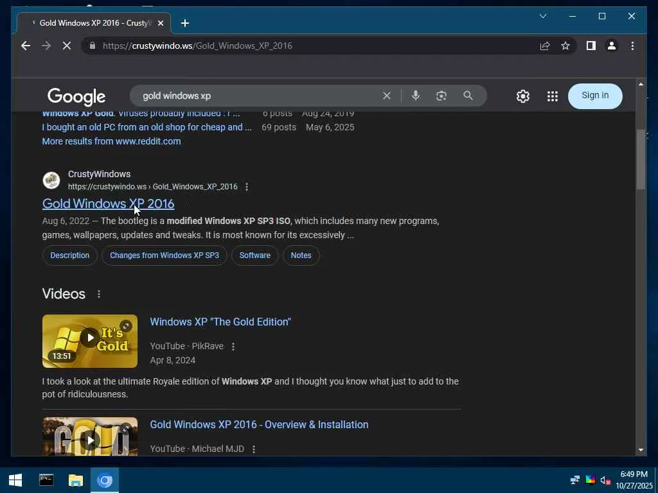
Task: Click the Sign in button
Action: (x=594, y=96)
